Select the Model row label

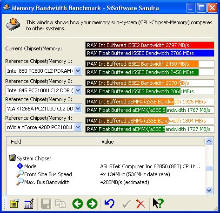coord(31,166)
